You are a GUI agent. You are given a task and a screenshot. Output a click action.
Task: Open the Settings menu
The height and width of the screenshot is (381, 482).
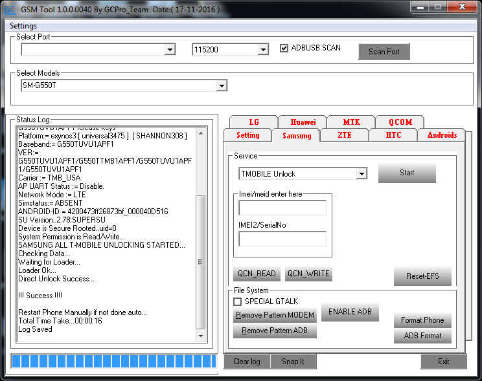click(23, 26)
